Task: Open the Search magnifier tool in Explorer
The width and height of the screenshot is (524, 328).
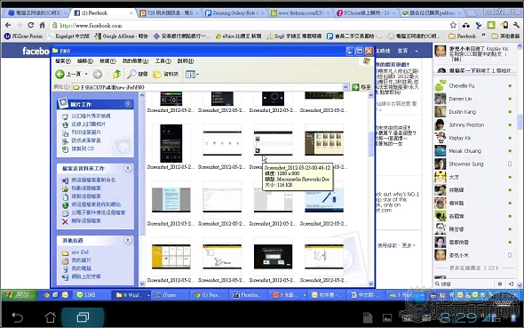Action: coord(138,74)
